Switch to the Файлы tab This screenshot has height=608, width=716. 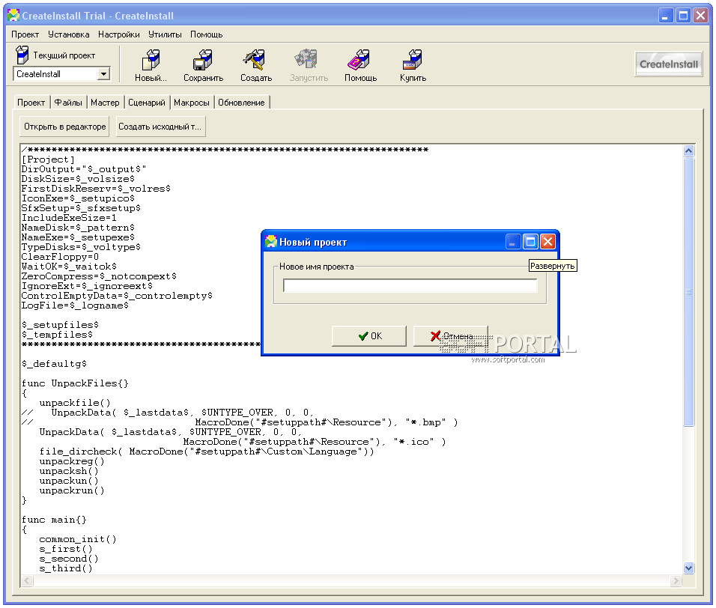click(x=68, y=103)
